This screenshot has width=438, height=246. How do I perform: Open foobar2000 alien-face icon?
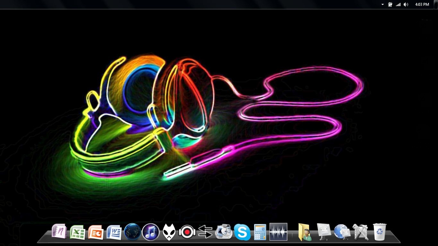tap(169, 232)
